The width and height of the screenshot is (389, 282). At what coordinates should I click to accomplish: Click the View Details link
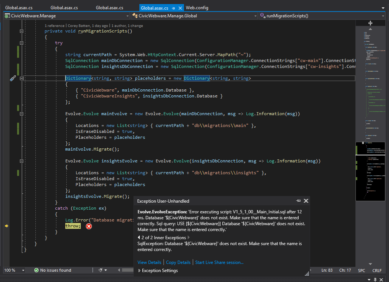(149, 262)
